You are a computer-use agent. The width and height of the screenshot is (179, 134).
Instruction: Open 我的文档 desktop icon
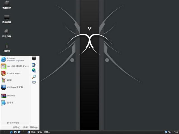[7, 5]
